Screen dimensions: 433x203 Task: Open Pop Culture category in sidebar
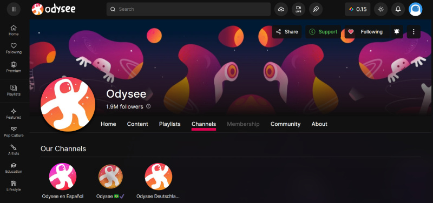pyautogui.click(x=14, y=132)
